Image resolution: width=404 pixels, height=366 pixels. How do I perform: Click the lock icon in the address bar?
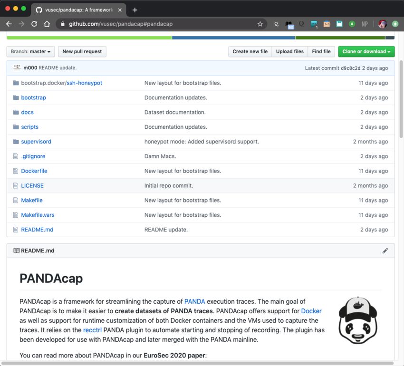[x=63, y=24]
